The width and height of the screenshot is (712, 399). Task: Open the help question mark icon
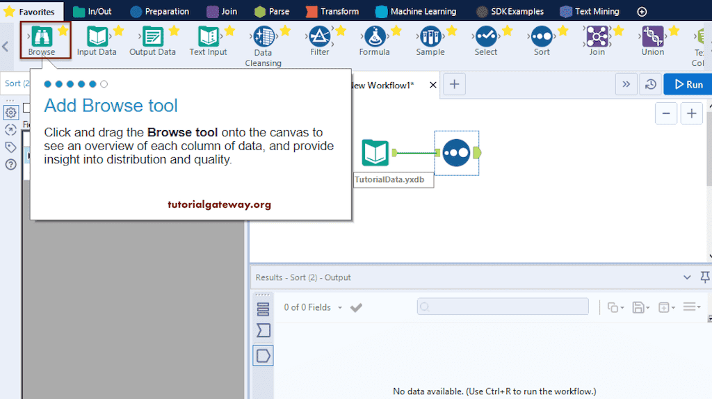(11, 164)
